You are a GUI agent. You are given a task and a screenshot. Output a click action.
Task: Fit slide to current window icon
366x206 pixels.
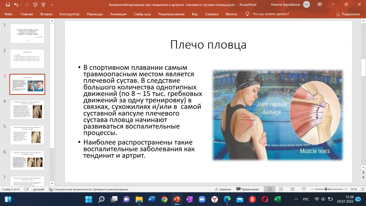tap(362, 189)
